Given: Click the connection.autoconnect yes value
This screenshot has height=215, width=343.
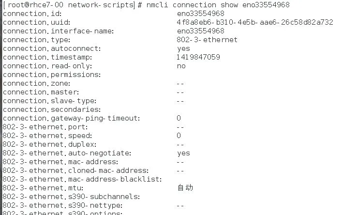Looking at the screenshot, I should (183, 49).
